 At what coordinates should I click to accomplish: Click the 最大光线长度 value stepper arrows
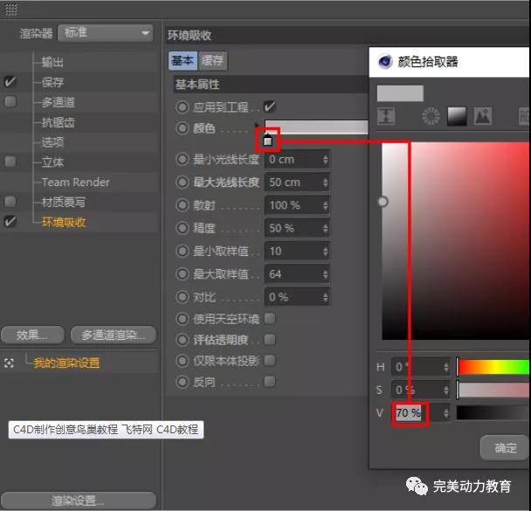pos(325,183)
